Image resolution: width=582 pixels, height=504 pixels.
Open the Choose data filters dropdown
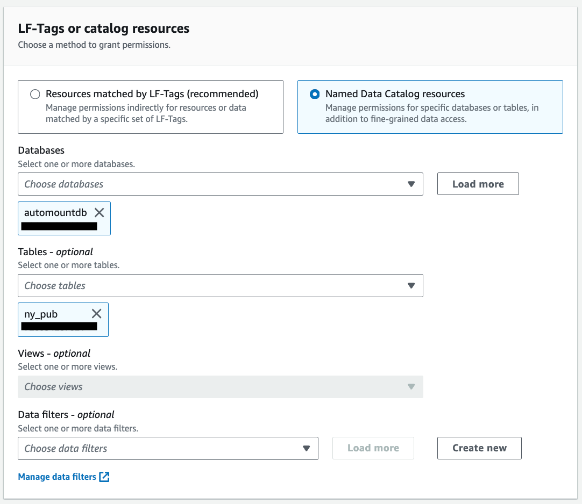coord(161,448)
